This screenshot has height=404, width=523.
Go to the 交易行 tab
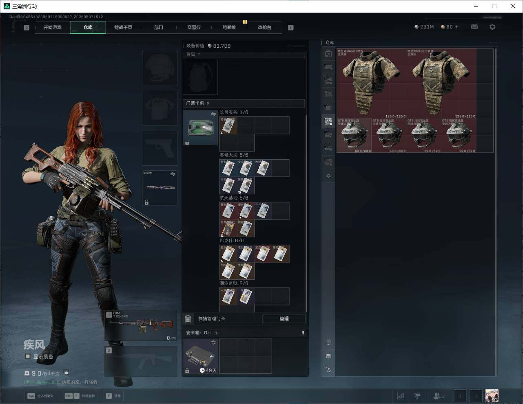(x=194, y=27)
